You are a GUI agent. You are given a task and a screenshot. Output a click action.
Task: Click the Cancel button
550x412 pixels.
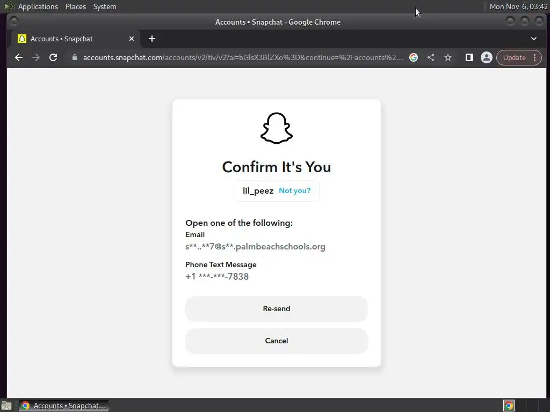277,341
